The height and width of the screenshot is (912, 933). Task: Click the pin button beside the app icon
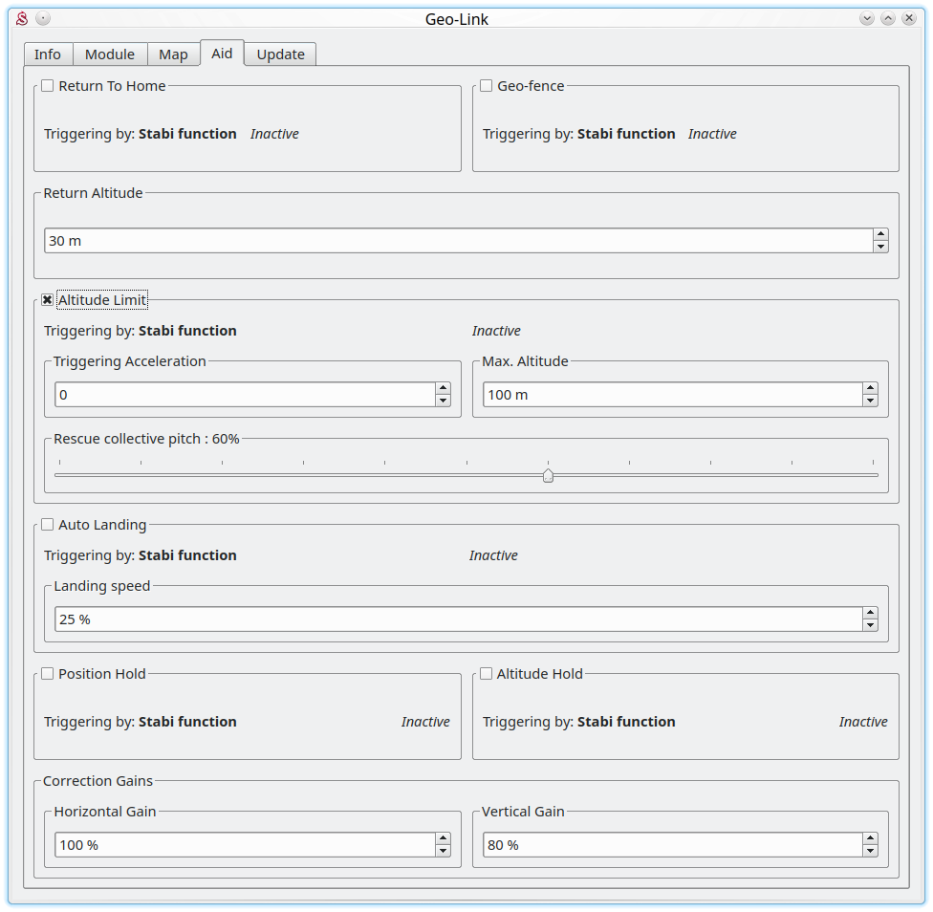[43, 18]
